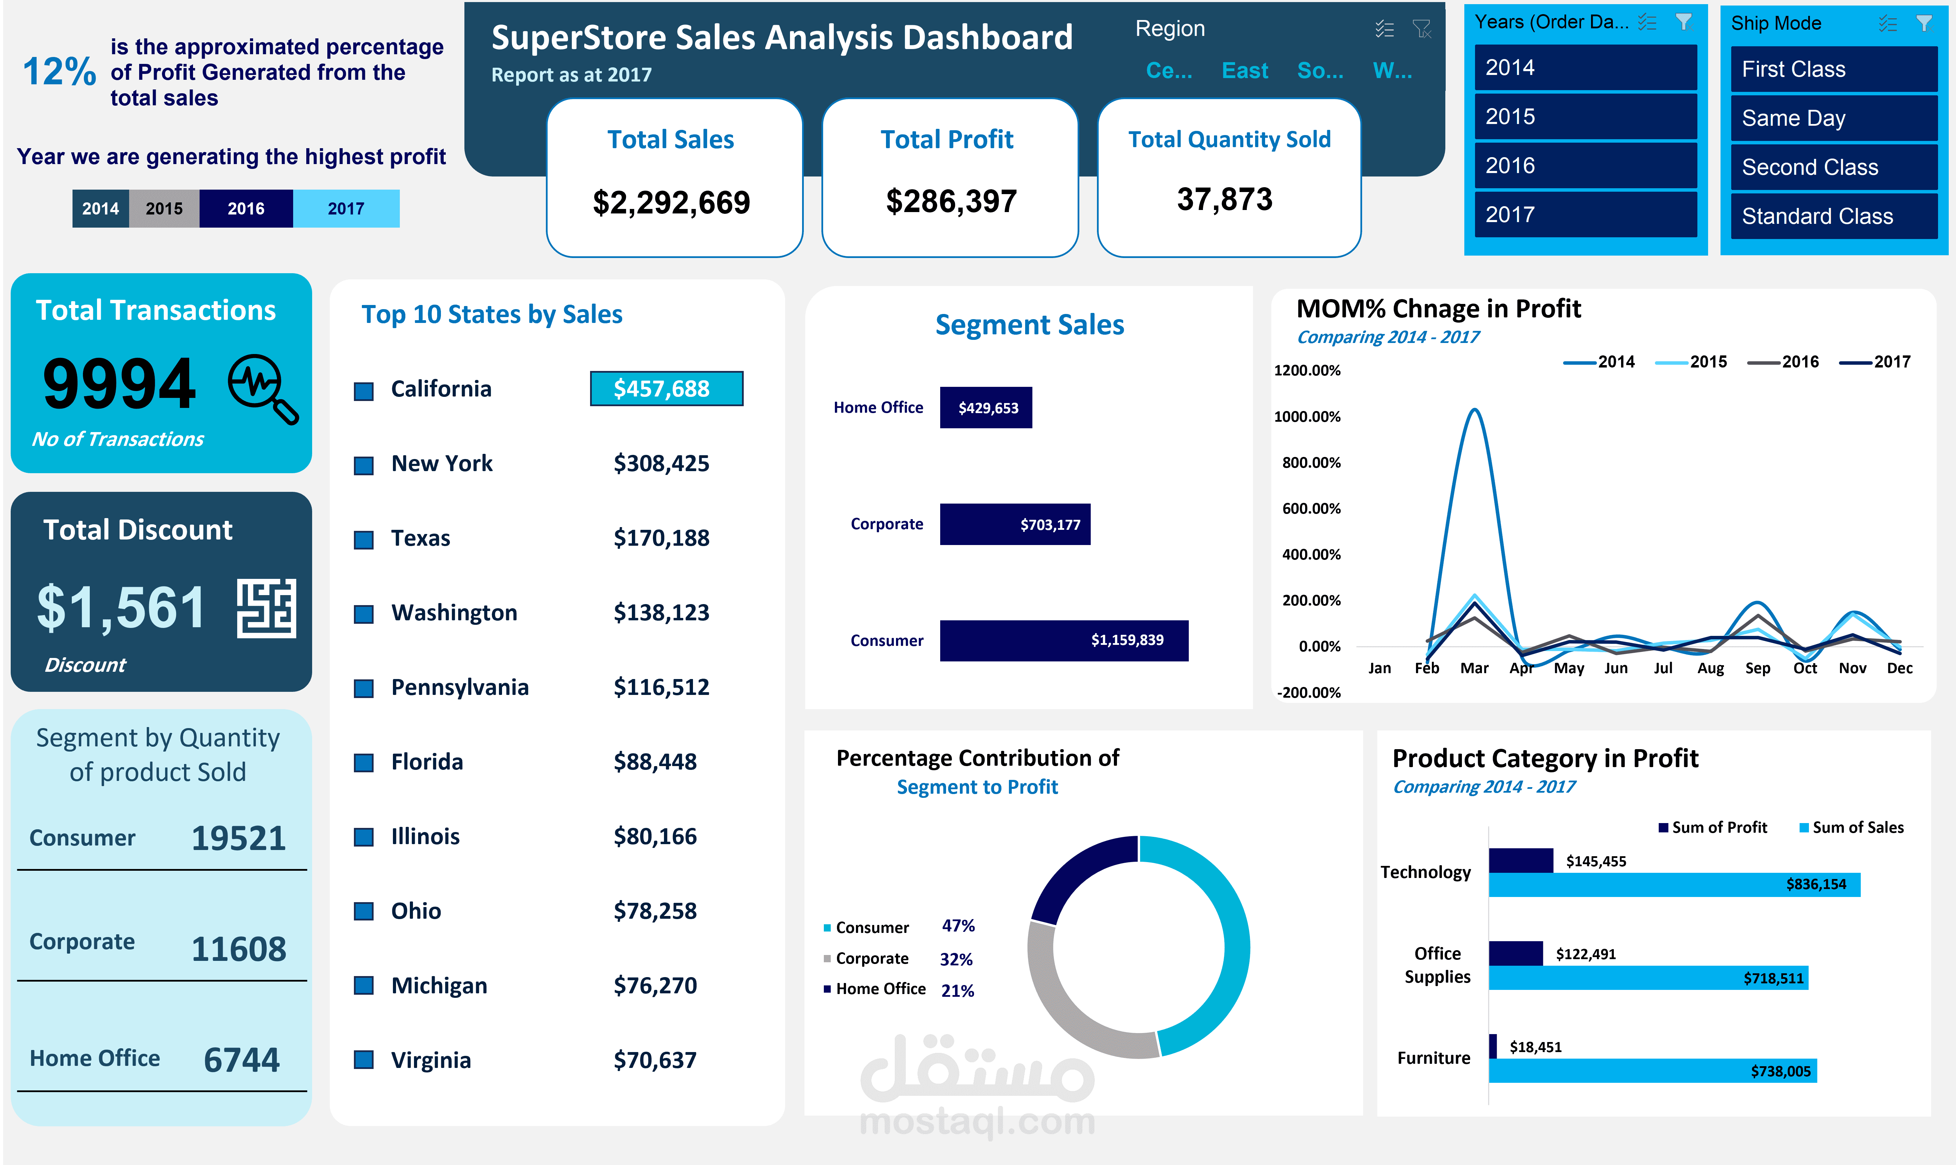The height and width of the screenshot is (1165, 1956).
Task: Click the New York square bullet icon
Action: click(x=363, y=466)
